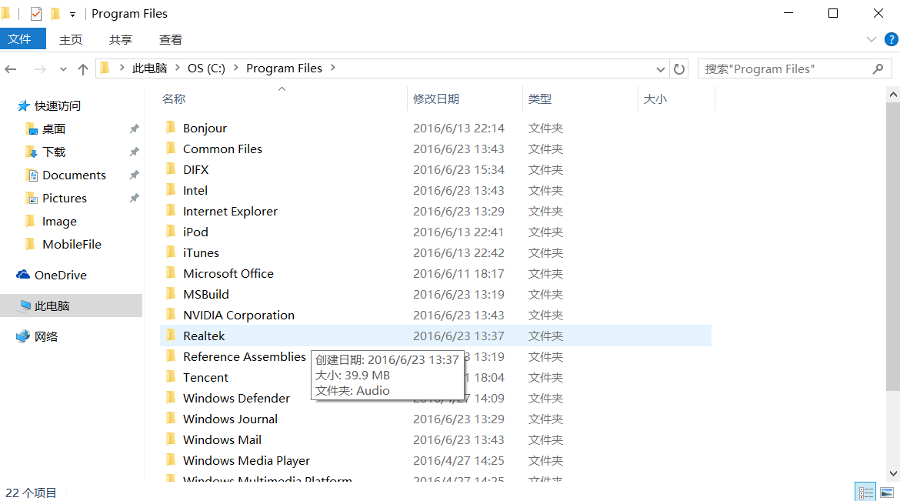Switch to the 查看 ribbon tab
This screenshot has width=900, height=501.
(x=171, y=40)
